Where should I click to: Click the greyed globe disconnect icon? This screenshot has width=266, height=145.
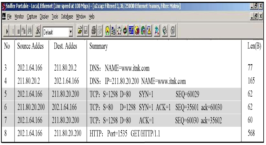(173, 31)
